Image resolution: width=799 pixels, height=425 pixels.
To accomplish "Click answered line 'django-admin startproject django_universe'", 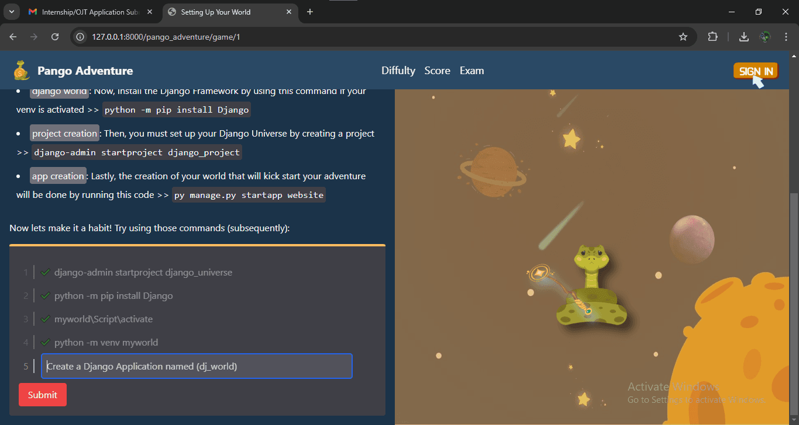I will tap(143, 272).
